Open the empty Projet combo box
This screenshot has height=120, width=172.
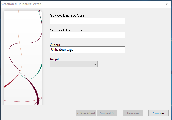click(x=74, y=64)
